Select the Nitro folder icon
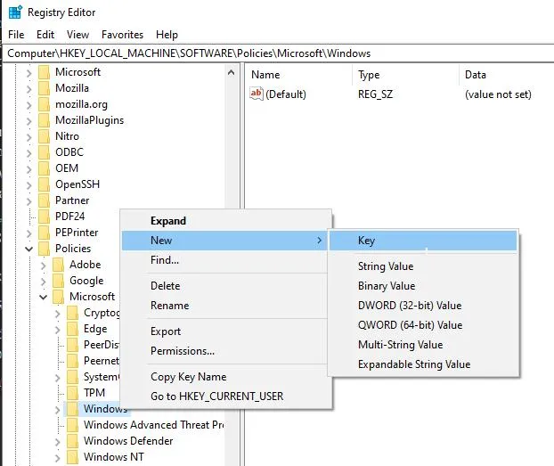Screen dimensions: 554x466 click(45, 136)
